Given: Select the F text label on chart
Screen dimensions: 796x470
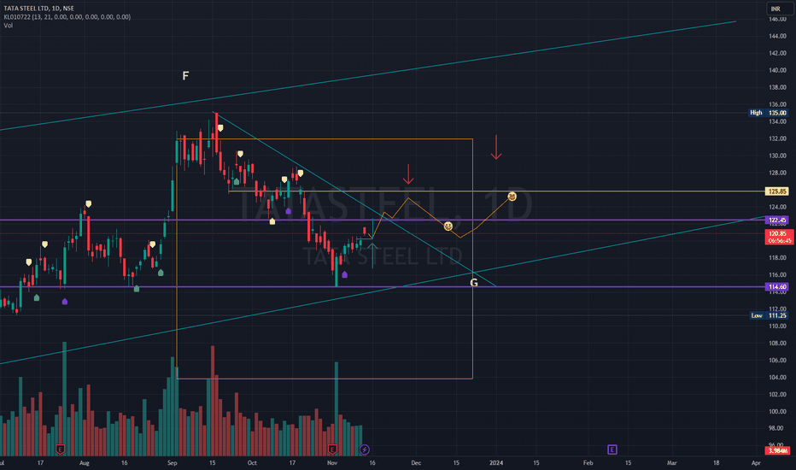Looking at the screenshot, I should [185, 76].
